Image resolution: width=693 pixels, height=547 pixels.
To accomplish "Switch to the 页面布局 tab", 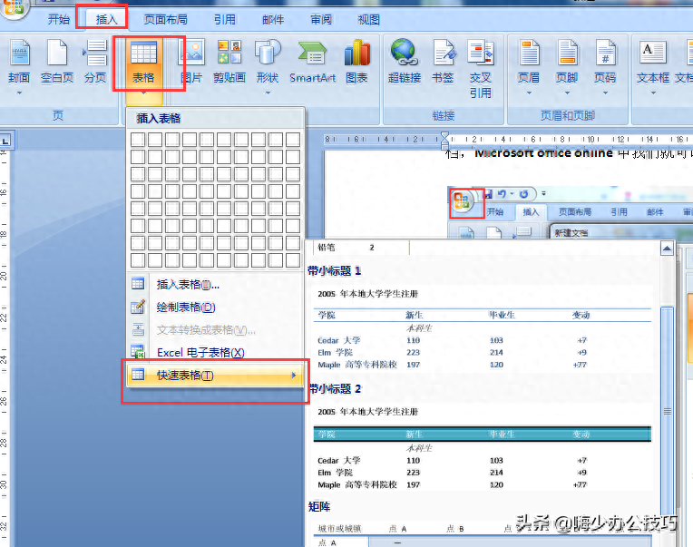I will [x=166, y=19].
